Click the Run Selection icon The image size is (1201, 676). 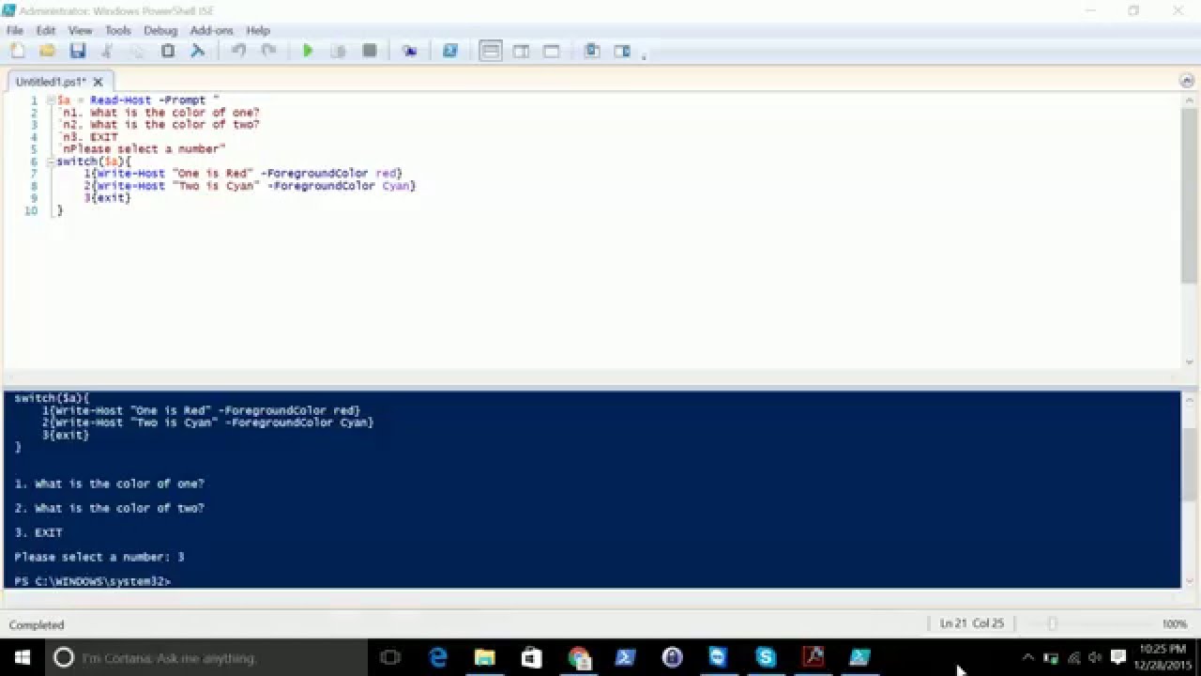338,51
